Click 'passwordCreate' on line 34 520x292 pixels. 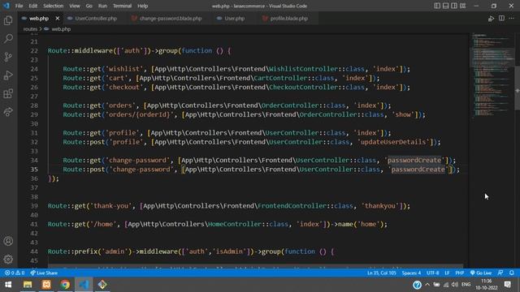(414, 161)
